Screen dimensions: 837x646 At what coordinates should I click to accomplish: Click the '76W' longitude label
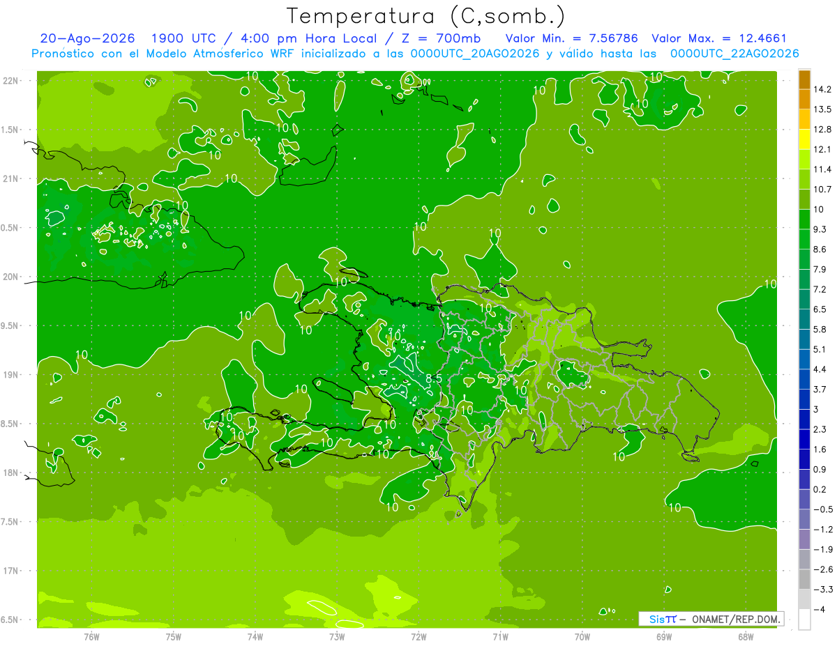pos(91,636)
